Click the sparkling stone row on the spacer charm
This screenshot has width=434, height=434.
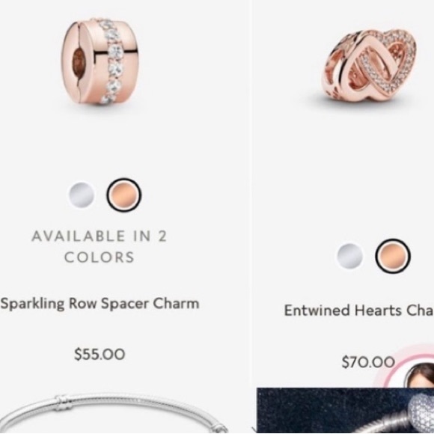(112, 61)
